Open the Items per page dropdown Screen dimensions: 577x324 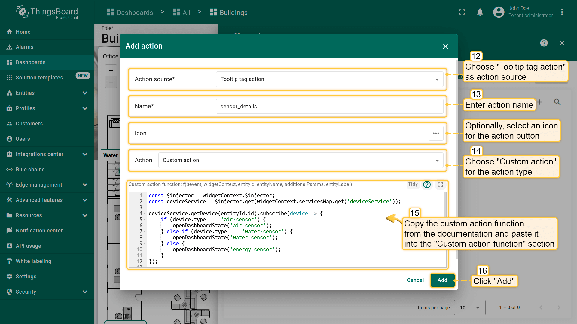click(469, 307)
